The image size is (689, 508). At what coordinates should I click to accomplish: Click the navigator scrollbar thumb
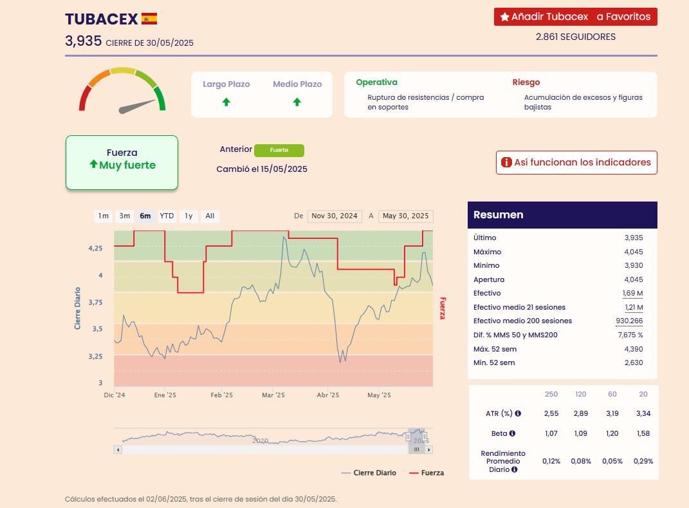pos(417,449)
